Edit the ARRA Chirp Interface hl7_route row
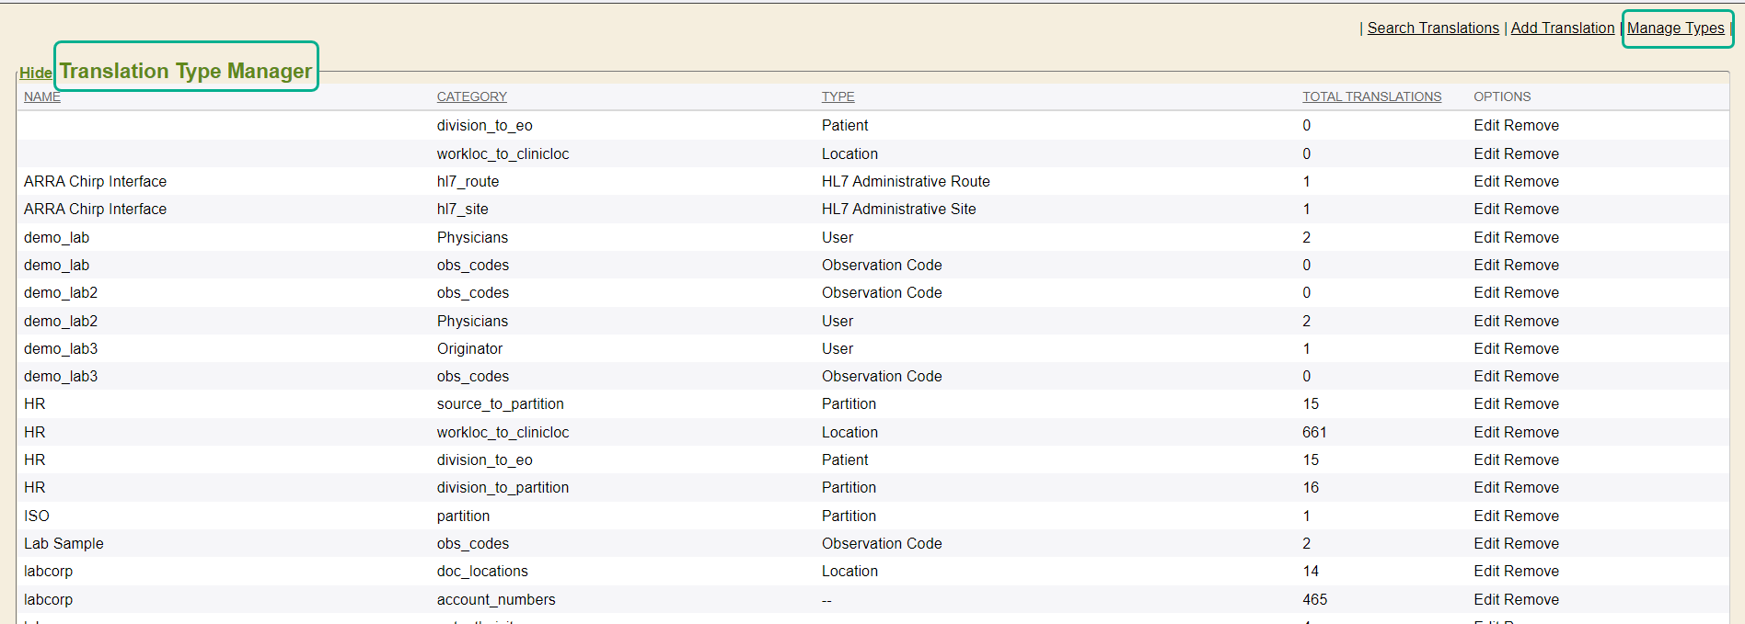Image resolution: width=1745 pixels, height=624 pixels. (1486, 182)
